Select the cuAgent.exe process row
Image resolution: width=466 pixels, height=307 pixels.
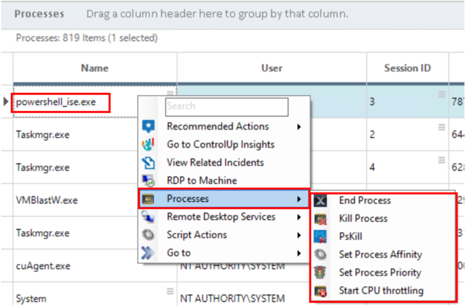click(x=43, y=266)
